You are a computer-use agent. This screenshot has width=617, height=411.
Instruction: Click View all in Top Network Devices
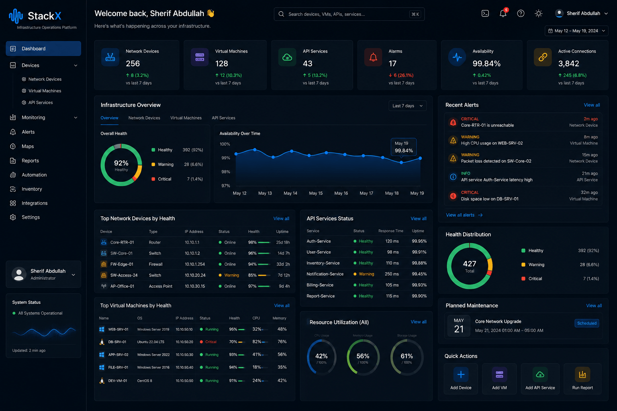point(281,219)
